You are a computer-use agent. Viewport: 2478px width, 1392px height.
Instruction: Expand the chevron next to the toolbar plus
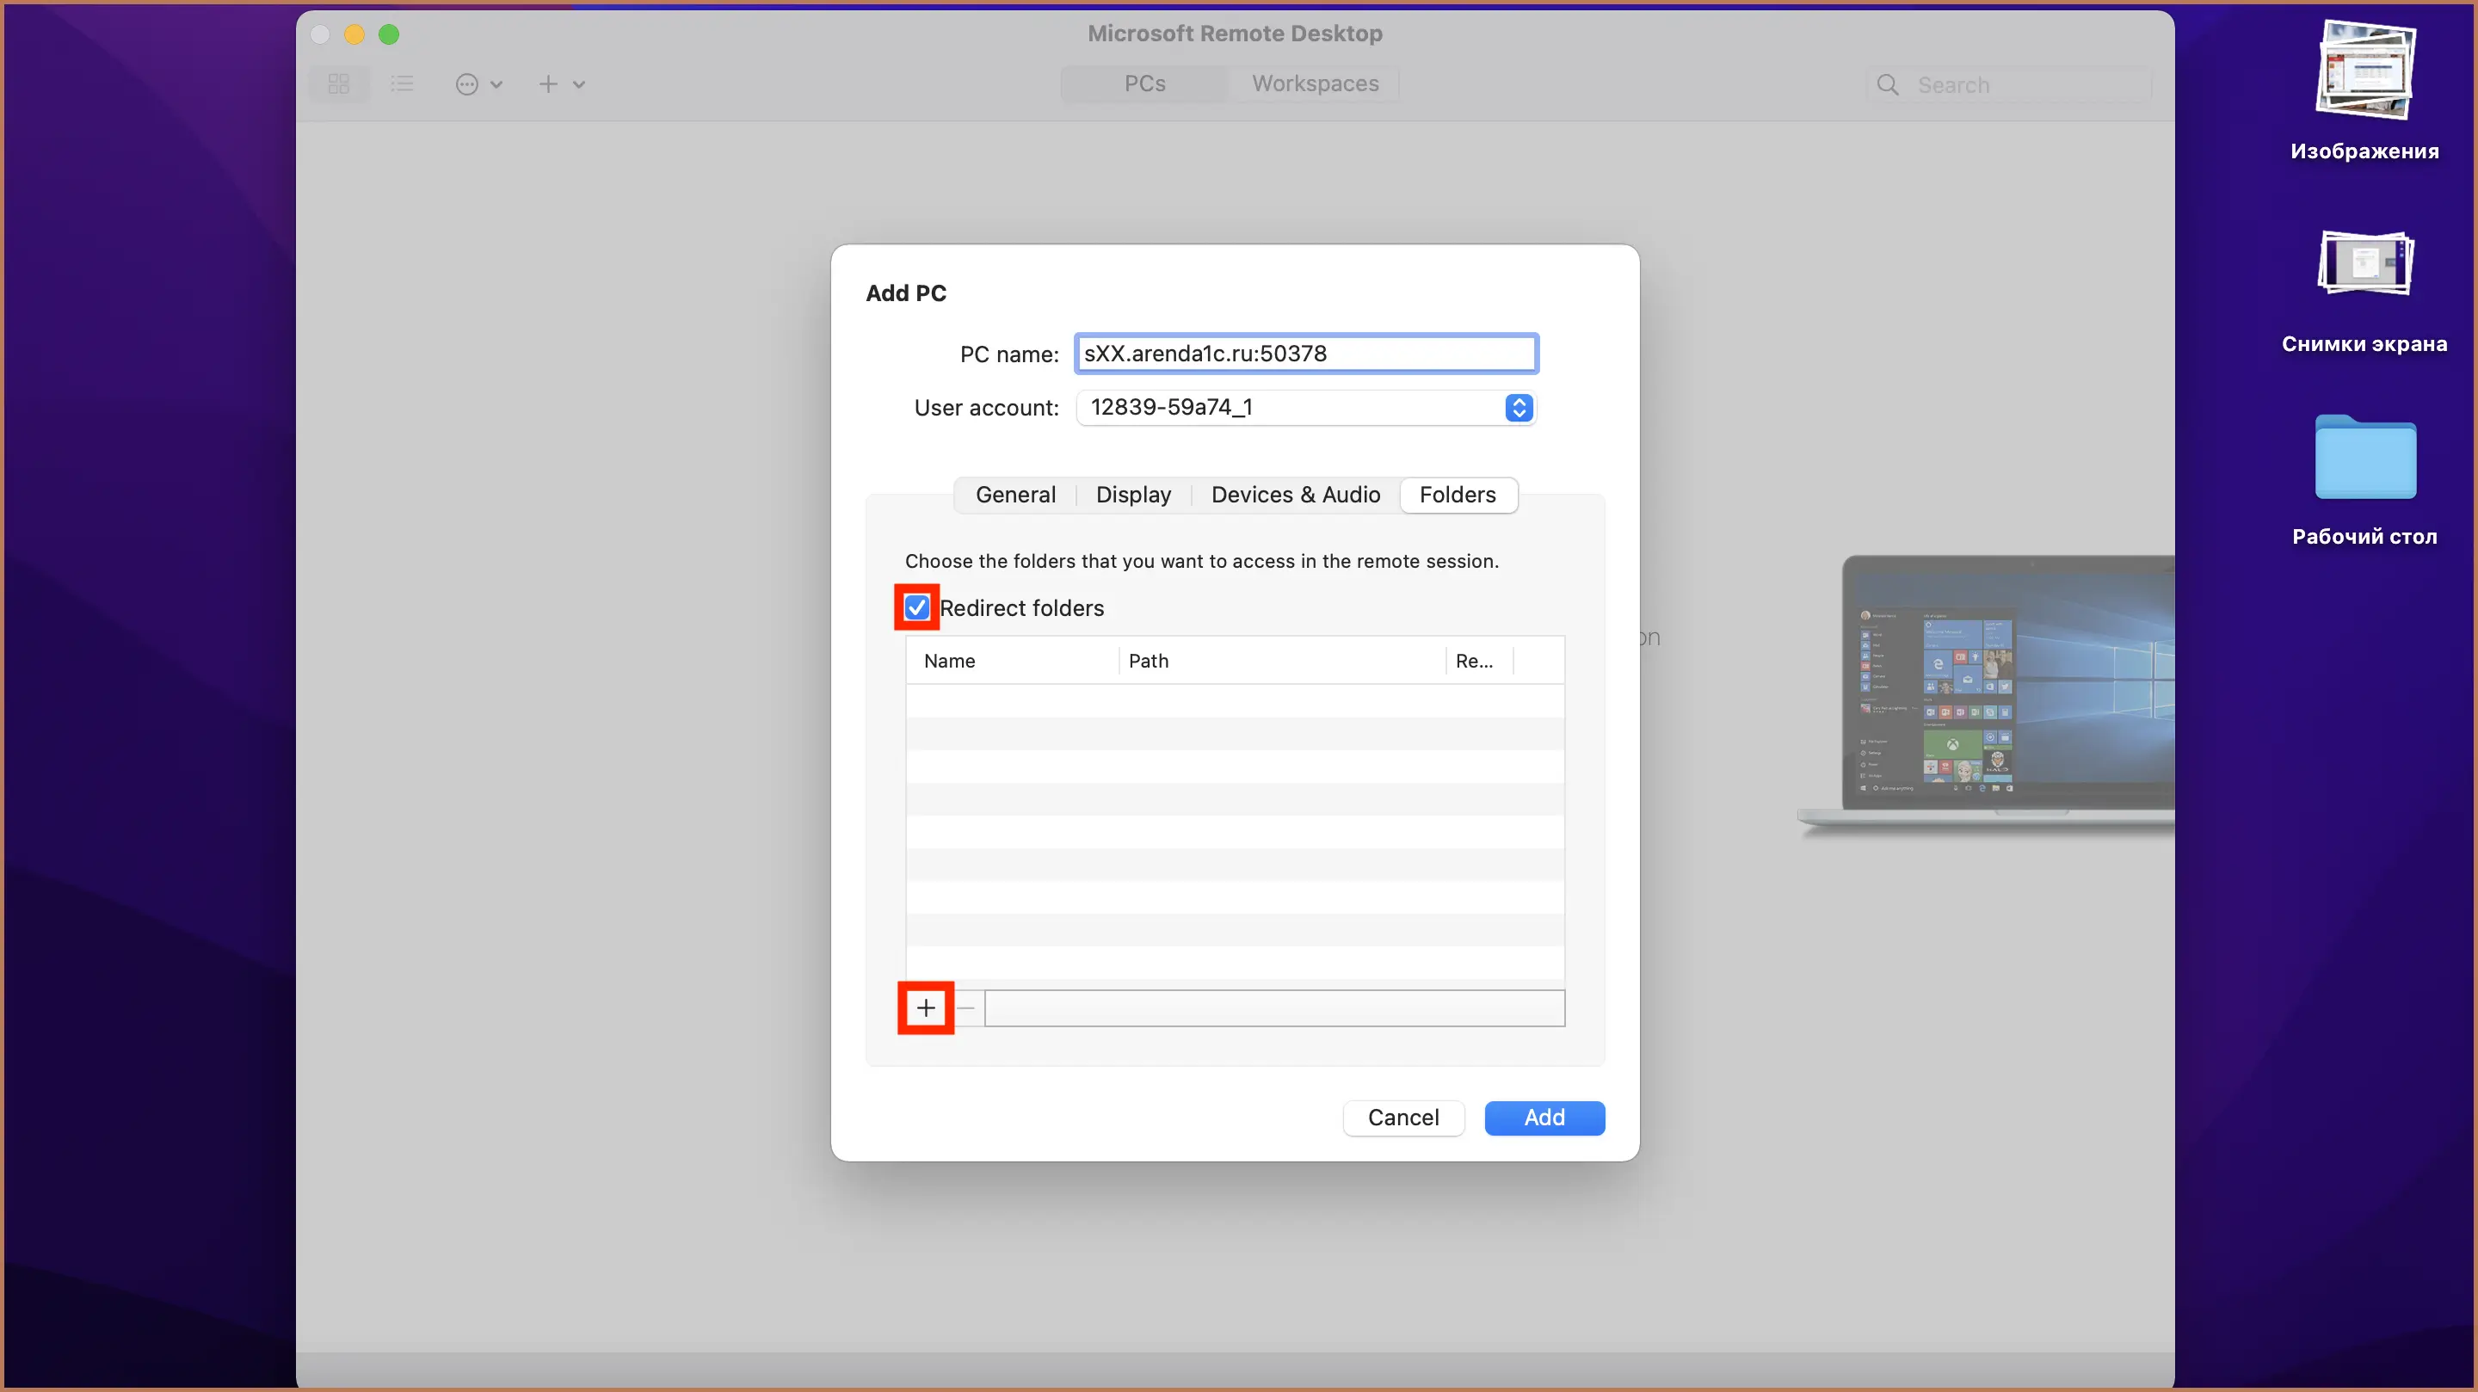pyautogui.click(x=579, y=84)
